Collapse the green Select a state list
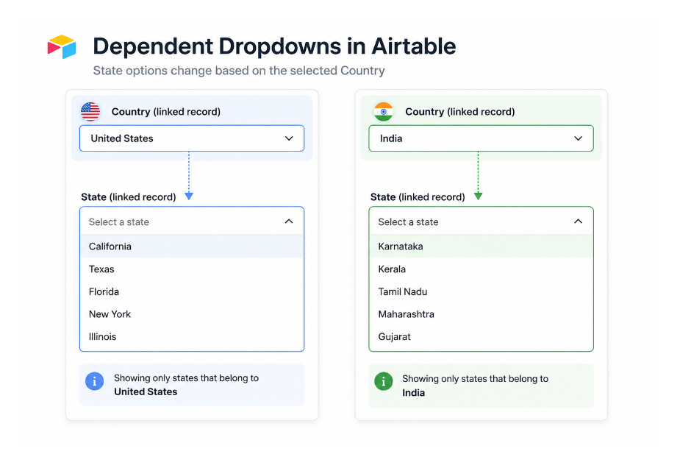Image resolution: width=680 pixels, height=468 pixels. tap(578, 221)
